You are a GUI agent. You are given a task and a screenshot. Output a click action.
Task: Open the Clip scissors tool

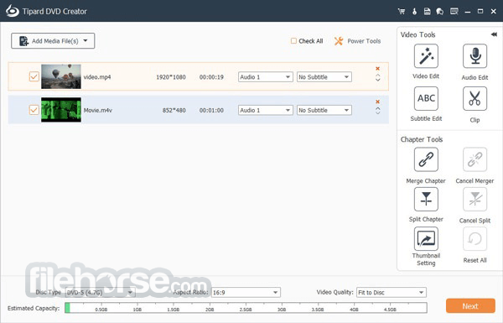474,98
